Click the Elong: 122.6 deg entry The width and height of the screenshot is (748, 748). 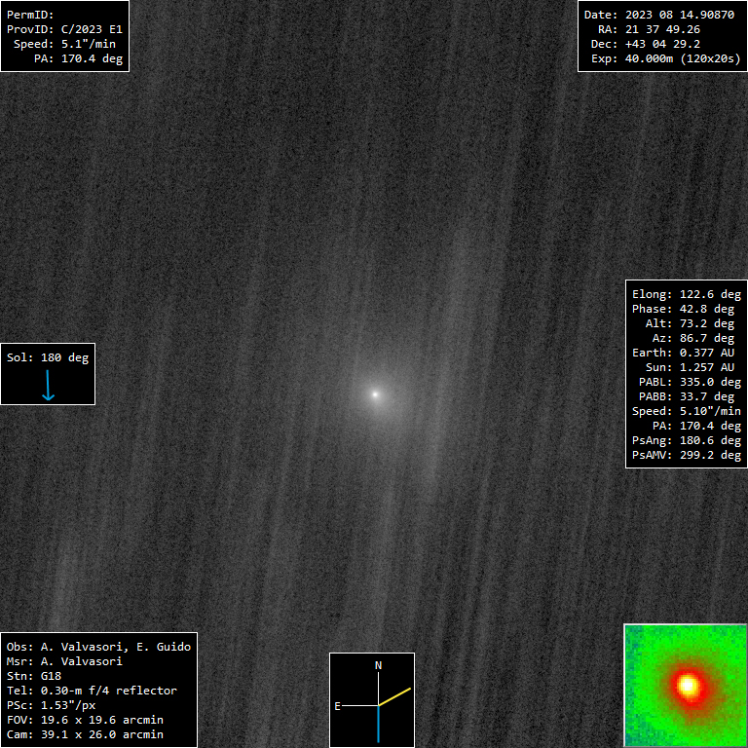(683, 294)
